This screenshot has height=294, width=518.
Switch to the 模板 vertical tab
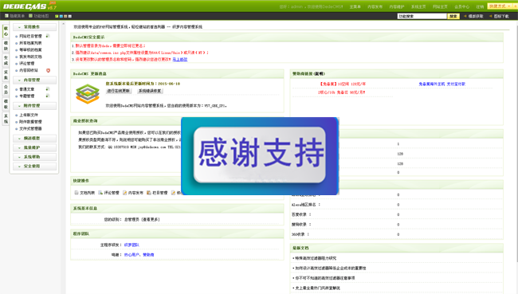point(6,104)
